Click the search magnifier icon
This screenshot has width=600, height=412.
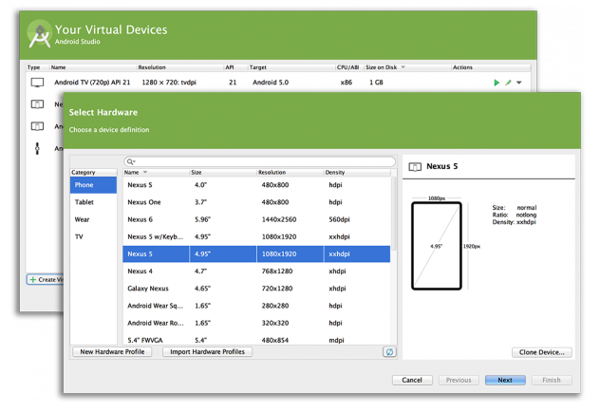point(131,161)
